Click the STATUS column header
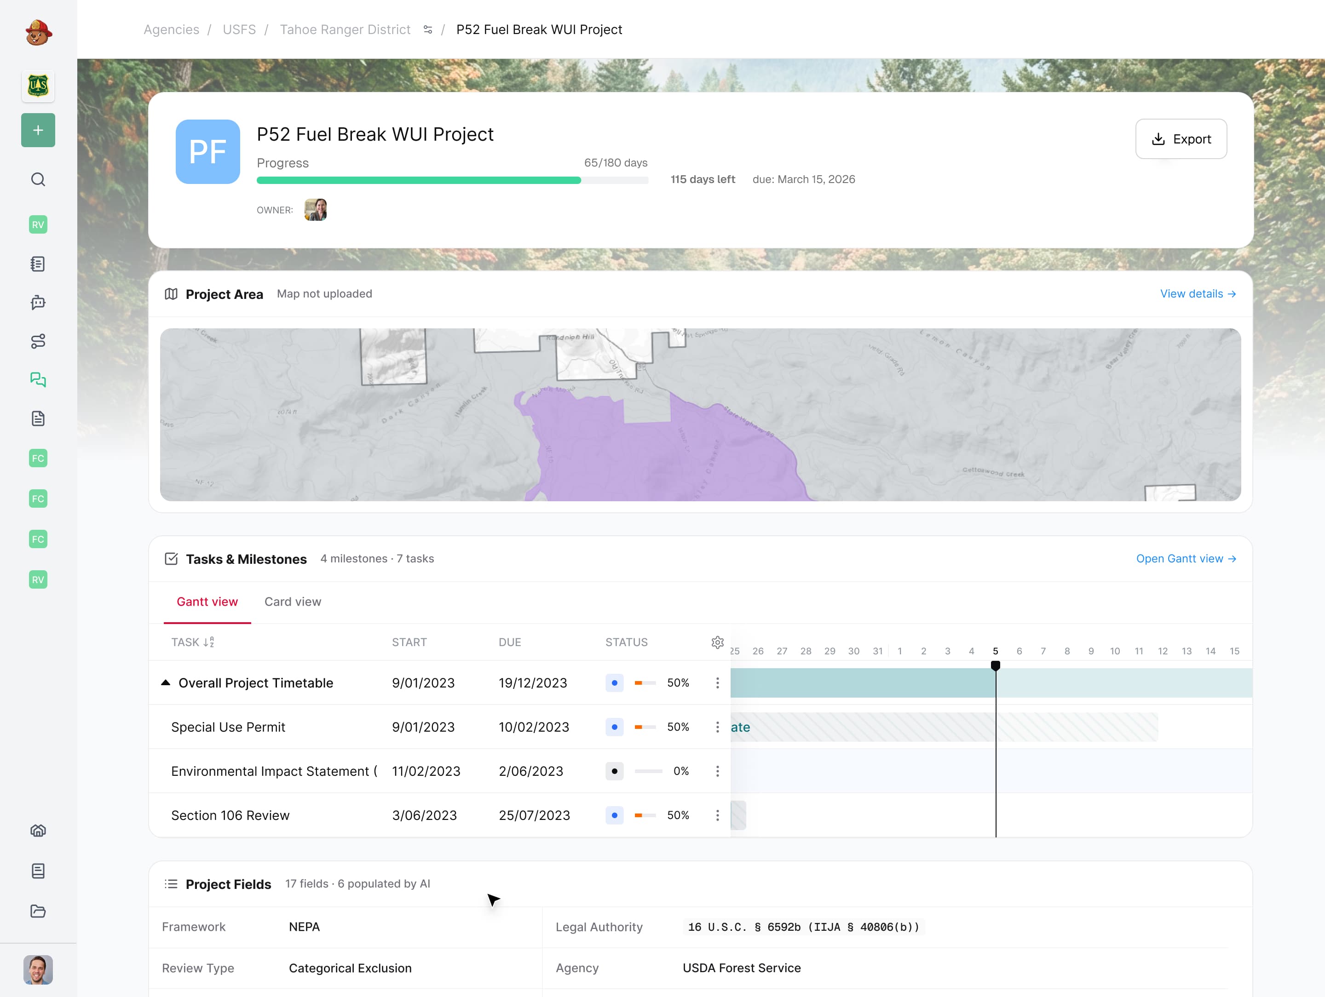This screenshot has height=997, width=1325. tap(627, 642)
